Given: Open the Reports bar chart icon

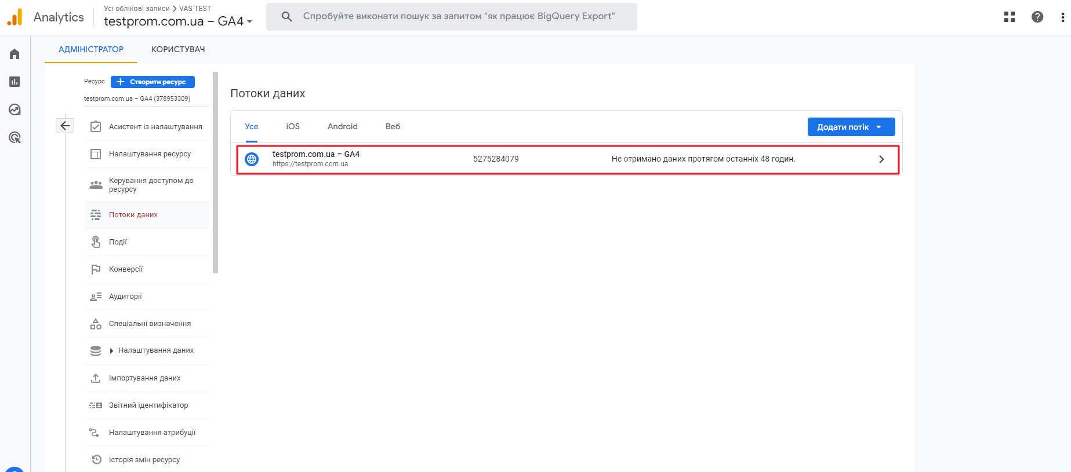Looking at the screenshot, I should tap(14, 82).
